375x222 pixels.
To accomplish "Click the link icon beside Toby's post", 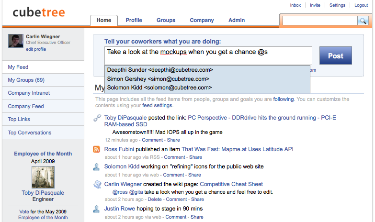I will (x=97, y=118).
